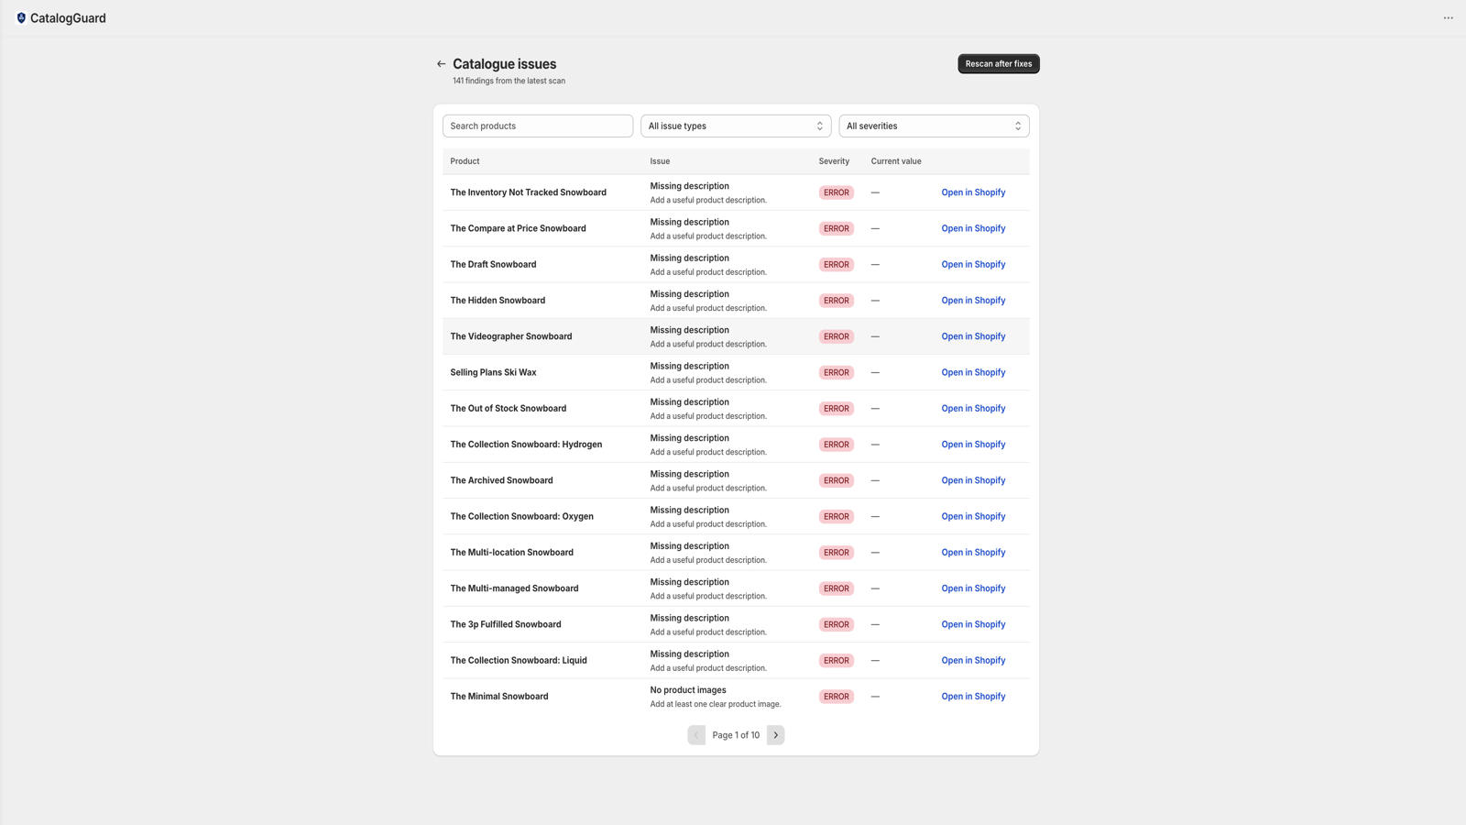Image resolution: width=1466 pixels, height=825 pixels.
Task: Open The Hidden Snowboard in Shopify
Action: (973, 301)
